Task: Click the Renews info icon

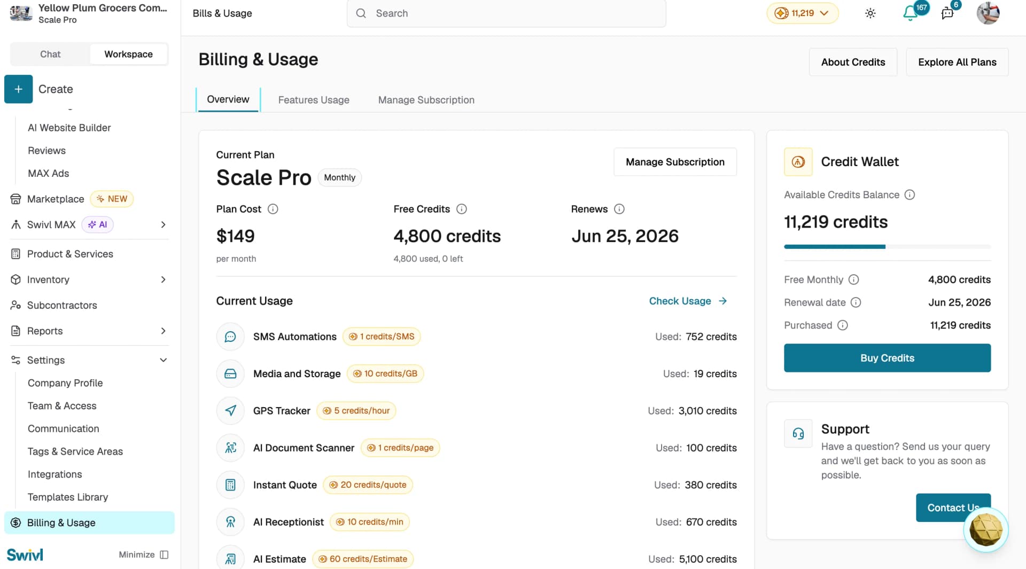Action: 619,209
